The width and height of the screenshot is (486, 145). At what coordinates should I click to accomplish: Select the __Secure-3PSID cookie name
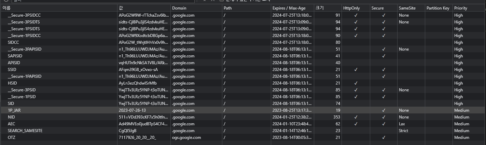click(x=22, y=90)
